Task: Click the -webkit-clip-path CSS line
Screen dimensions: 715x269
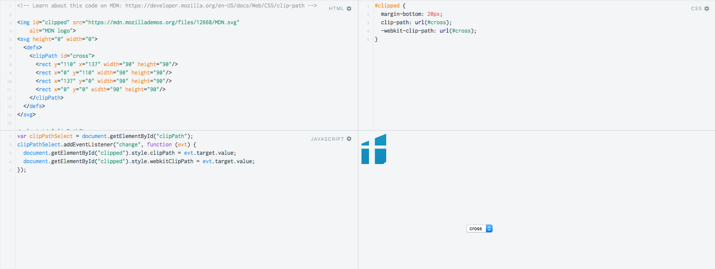Action: pyautogui.click(x=429, y=31)
